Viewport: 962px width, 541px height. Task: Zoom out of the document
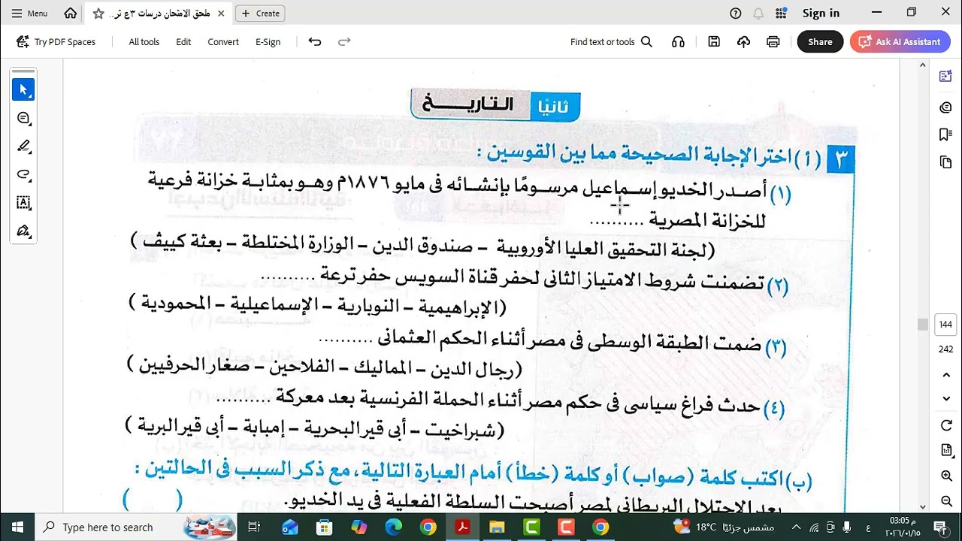tap(946, 500)
